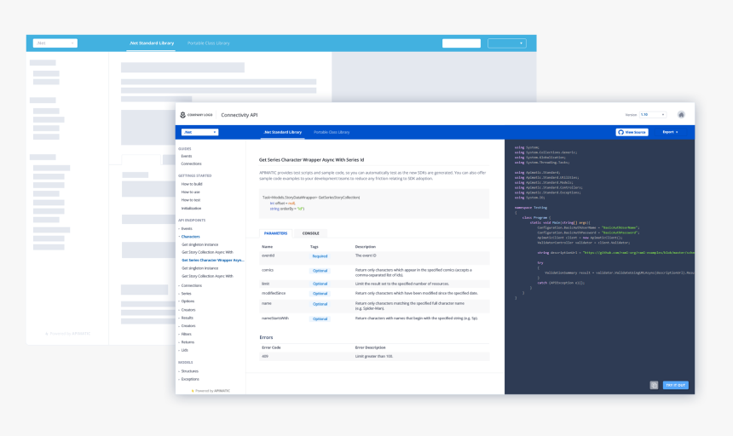Click the Optional tag for limit
This screenshot has width=733, height=436.
[x=320, y=284]
